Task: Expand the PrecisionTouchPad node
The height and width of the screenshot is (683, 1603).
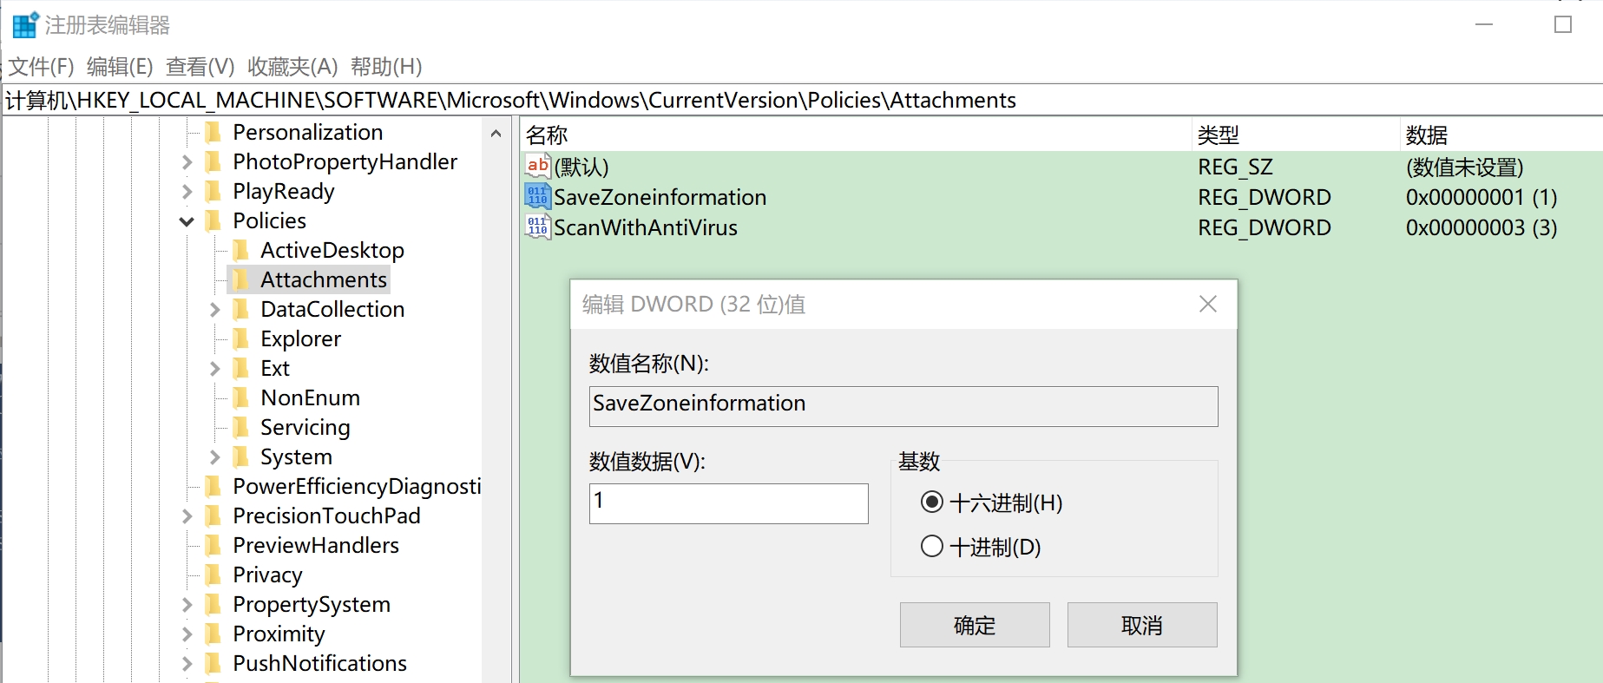Action: pyautogui.click(x=187, y=516)
